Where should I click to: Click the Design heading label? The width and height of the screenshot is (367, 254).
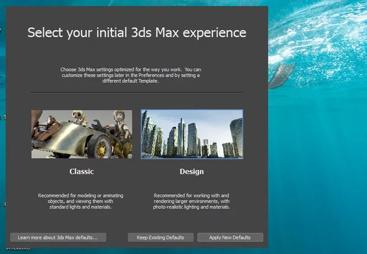click(192, 172)
